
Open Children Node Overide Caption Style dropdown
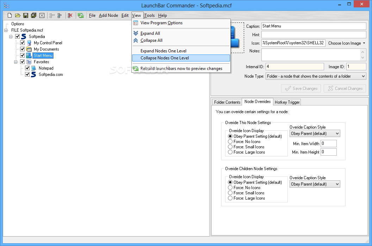[315, 184]
